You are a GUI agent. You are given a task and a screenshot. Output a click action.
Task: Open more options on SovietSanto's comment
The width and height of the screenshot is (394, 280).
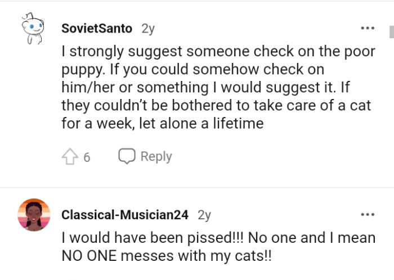click(x=367, y=28)
